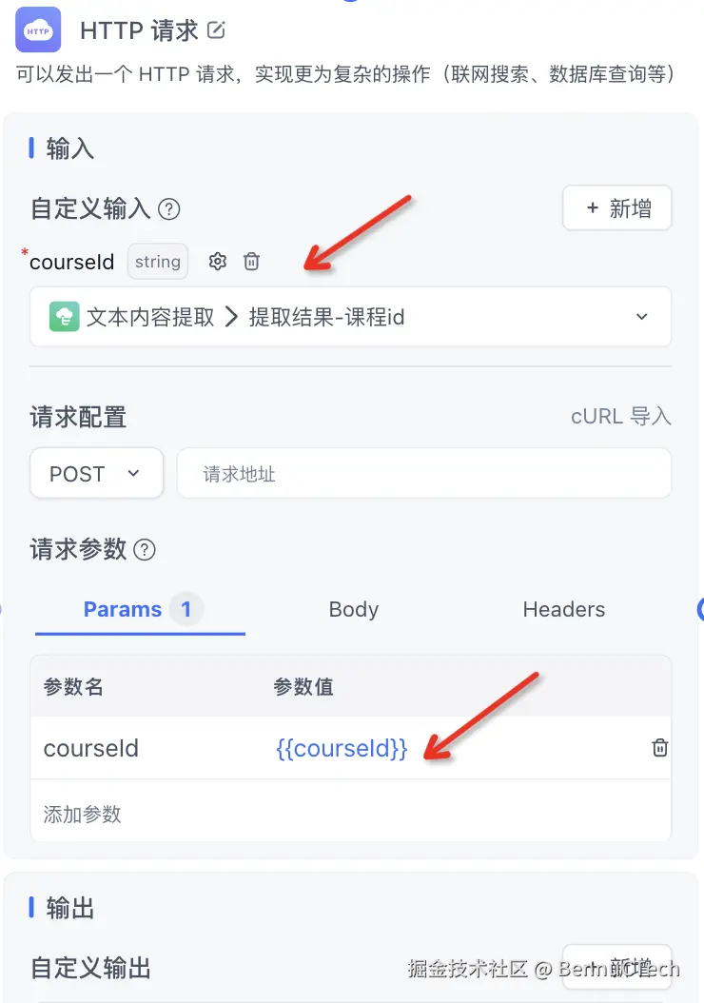Open courseId input settings gear
Screen dimensions: 704x1003
coord(218,261)
